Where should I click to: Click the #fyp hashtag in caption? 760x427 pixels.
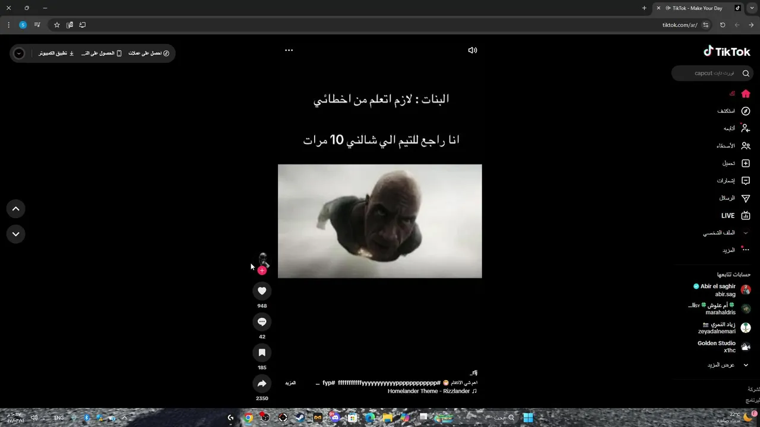[329, 383]
